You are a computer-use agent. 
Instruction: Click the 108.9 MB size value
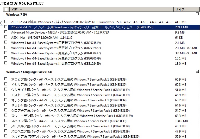coord(181,121)
